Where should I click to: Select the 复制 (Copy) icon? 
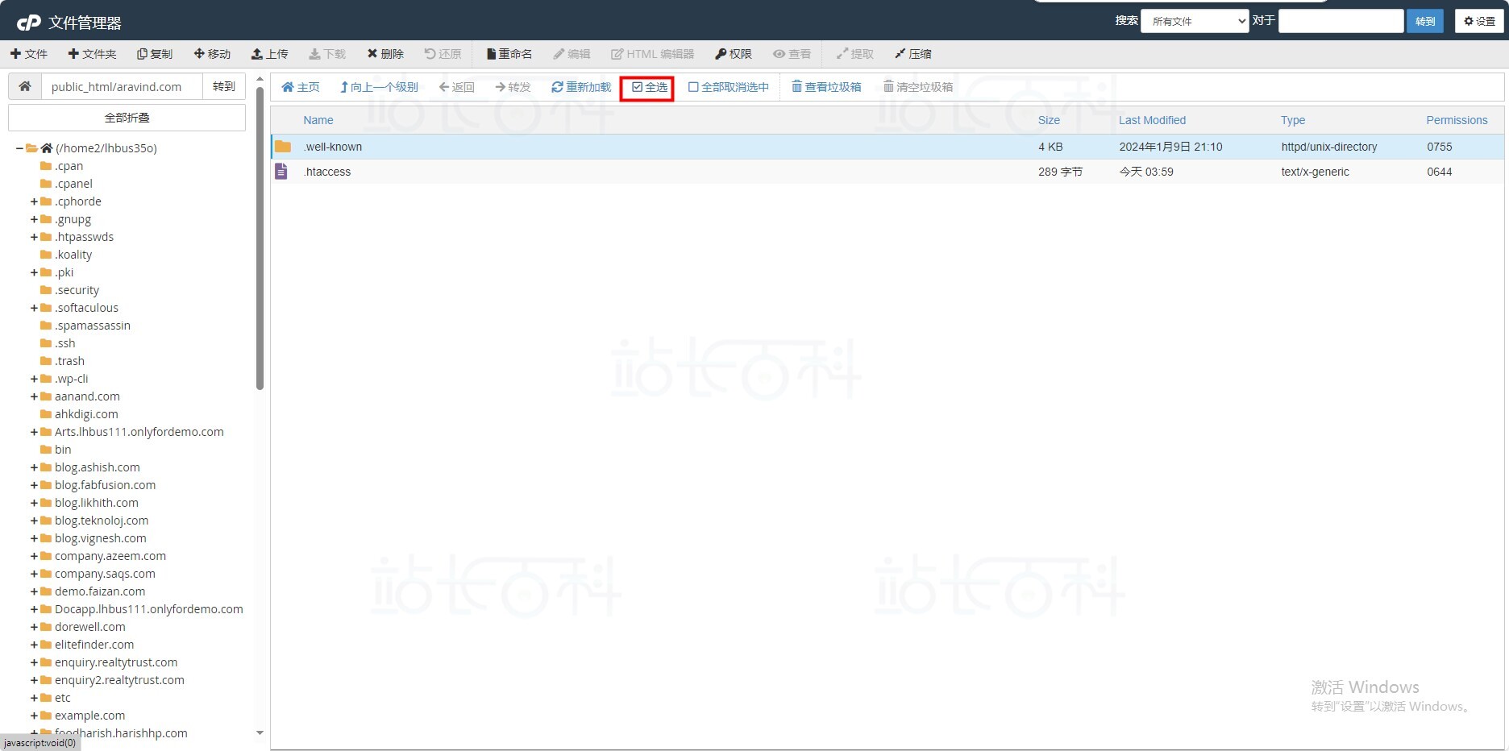tap(155, 53)
